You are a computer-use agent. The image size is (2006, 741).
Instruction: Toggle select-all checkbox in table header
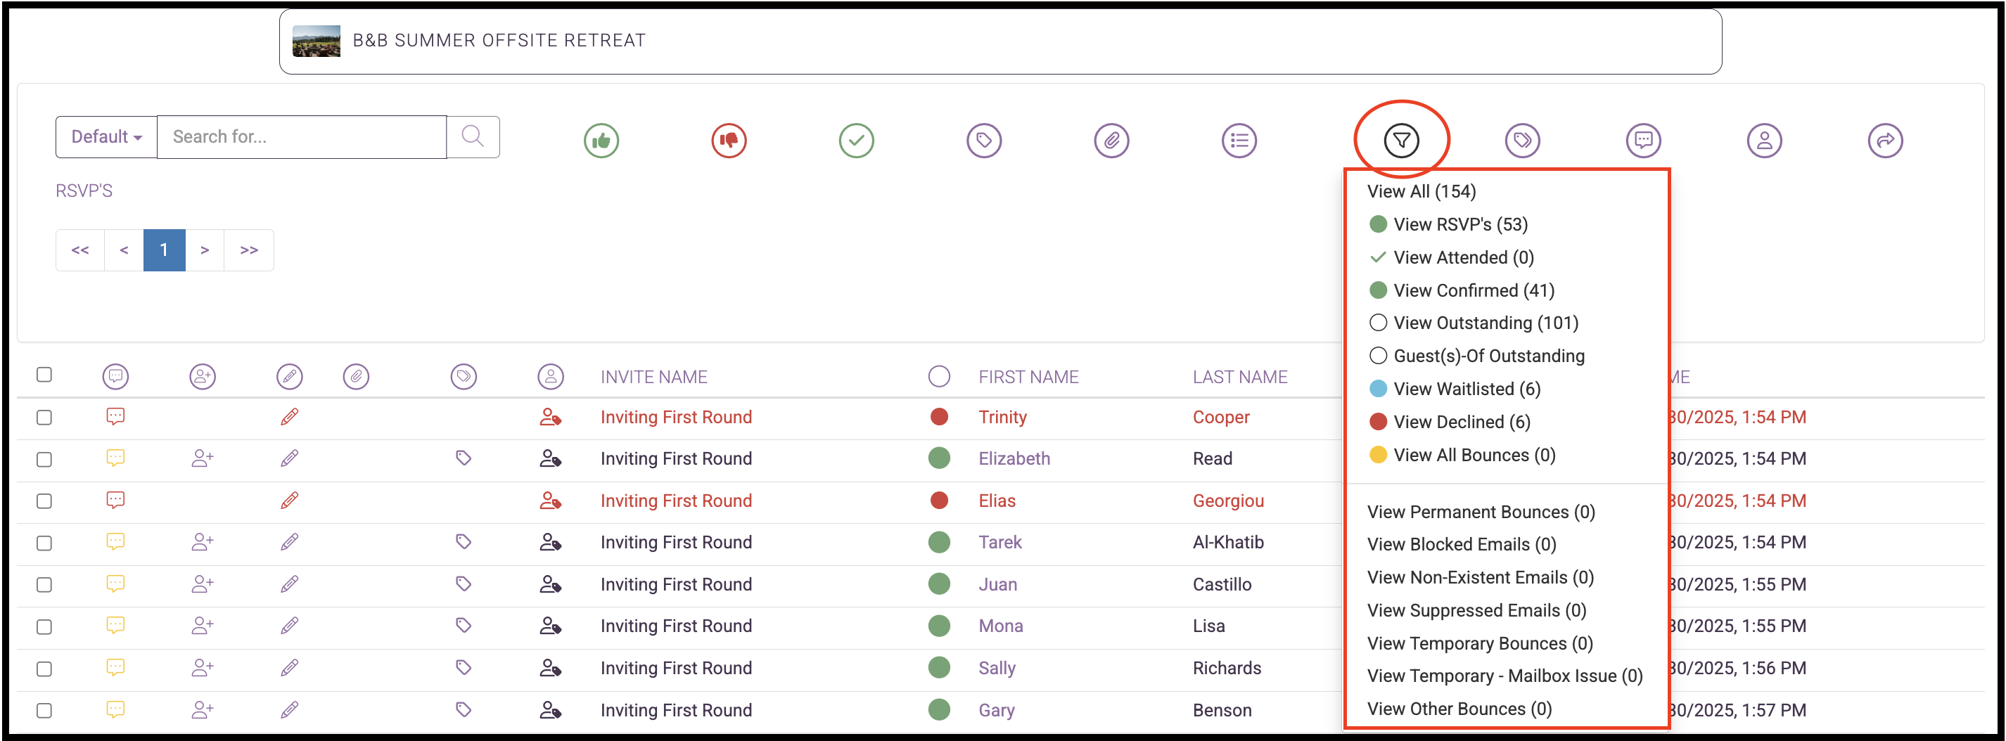pyautogui.click(x=44, y=375)
